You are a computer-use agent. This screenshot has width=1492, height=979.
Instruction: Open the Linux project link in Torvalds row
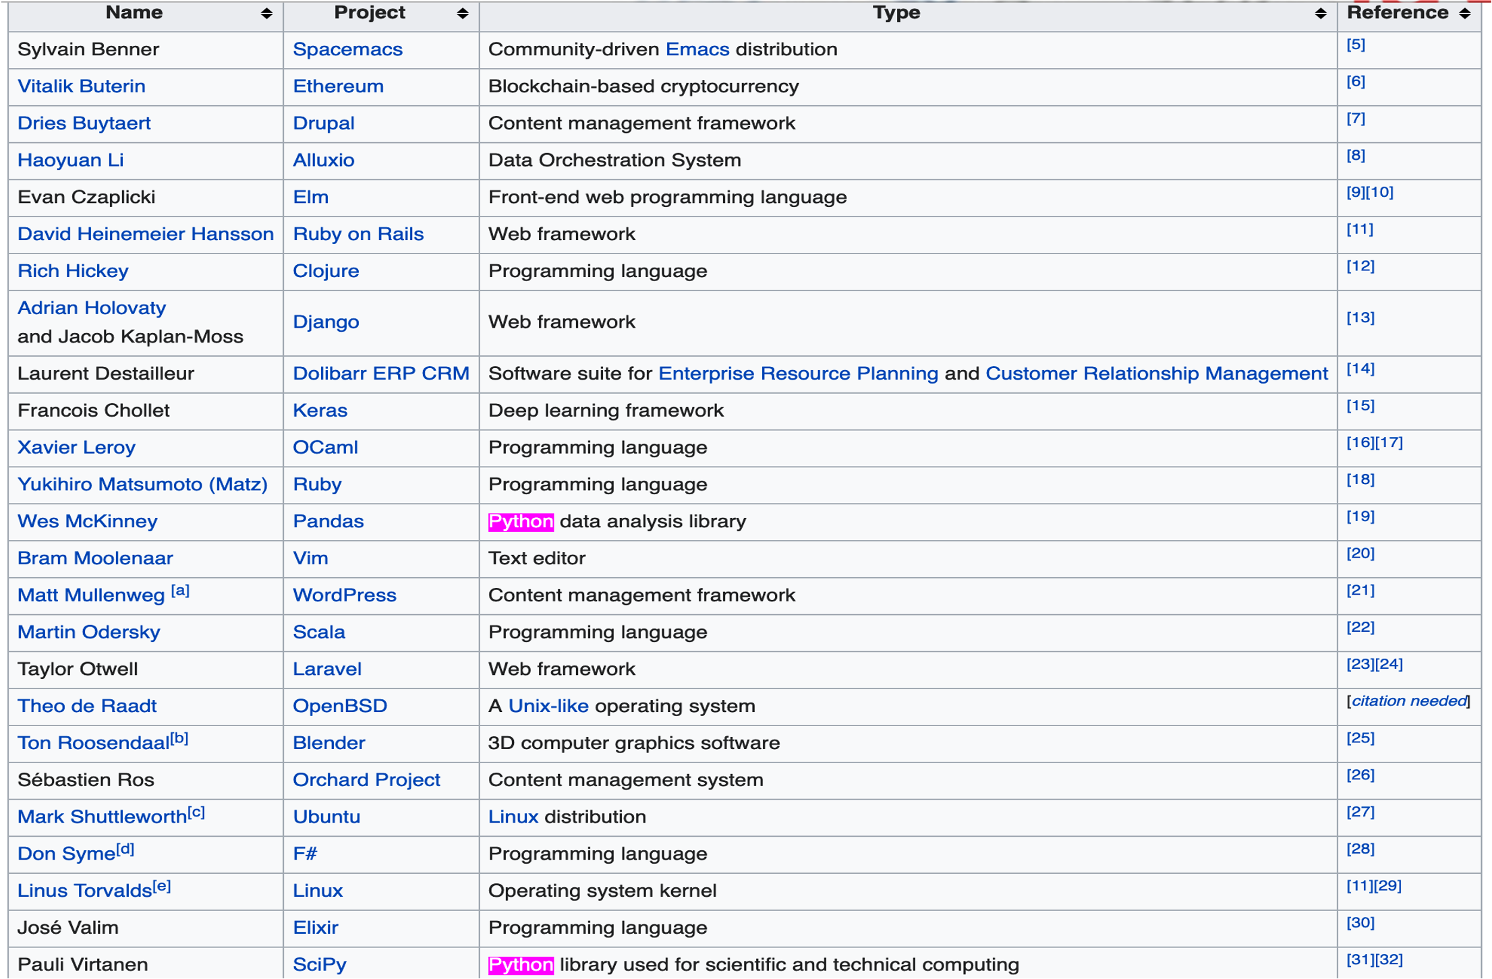tap(318, 891)
